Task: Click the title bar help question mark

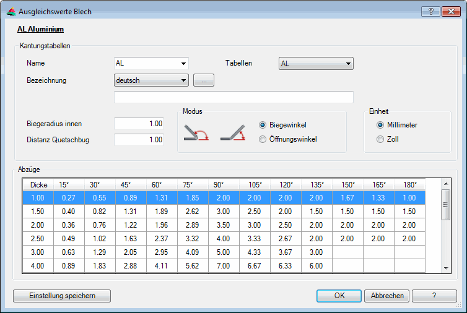Action: tap(430, 11)
